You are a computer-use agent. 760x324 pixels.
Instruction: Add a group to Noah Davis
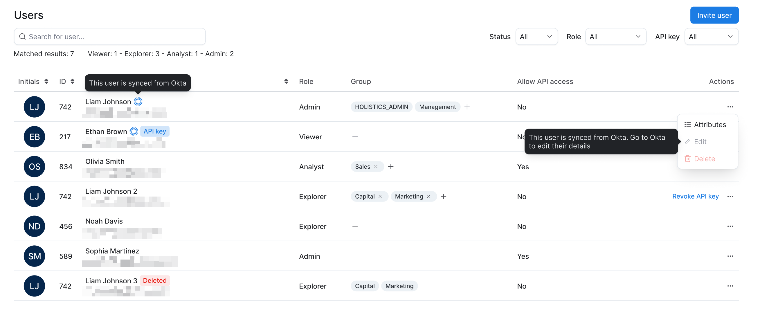[x=355, y=226]
